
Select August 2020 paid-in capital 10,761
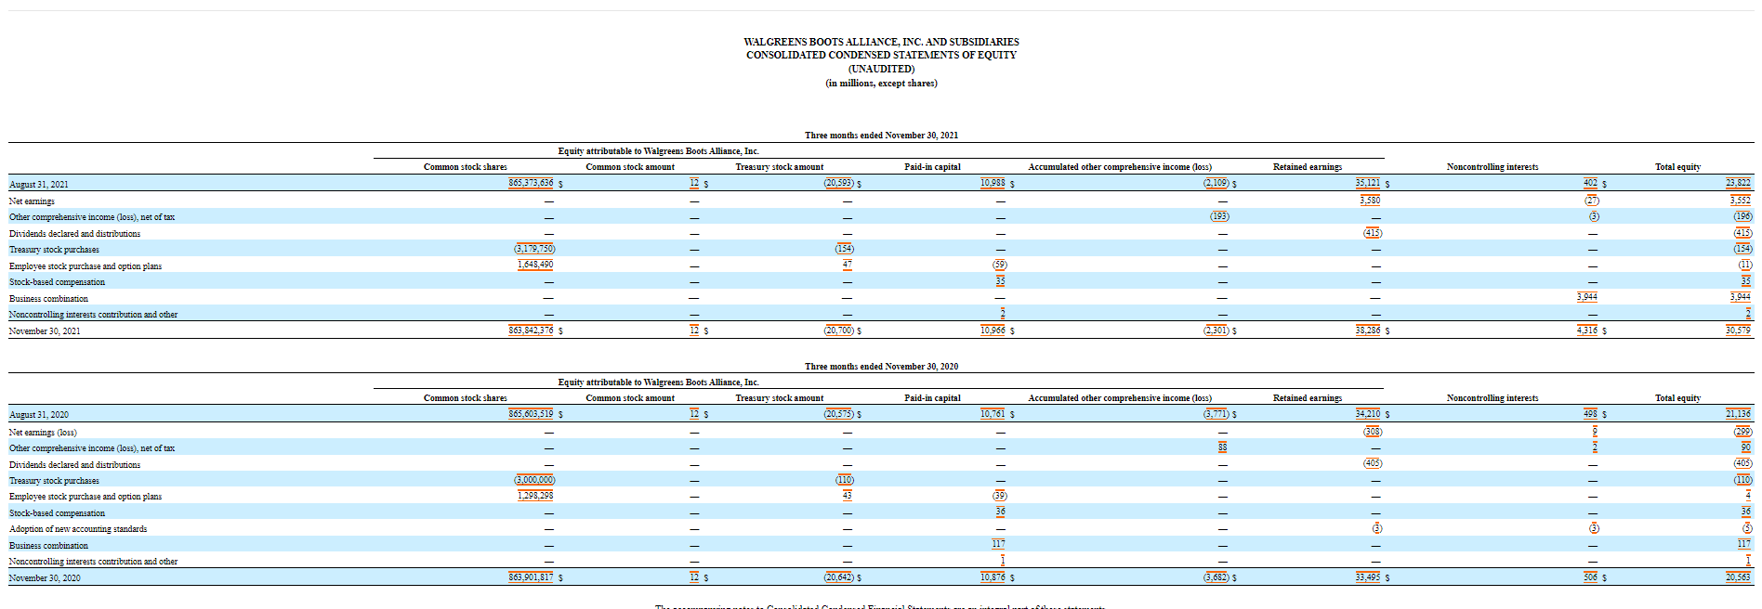pos(993,413)
